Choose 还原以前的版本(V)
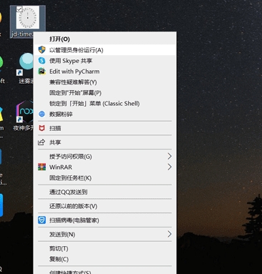Image resolution: width=262 pixels, height=274 pixels. (x=105, y=206)
